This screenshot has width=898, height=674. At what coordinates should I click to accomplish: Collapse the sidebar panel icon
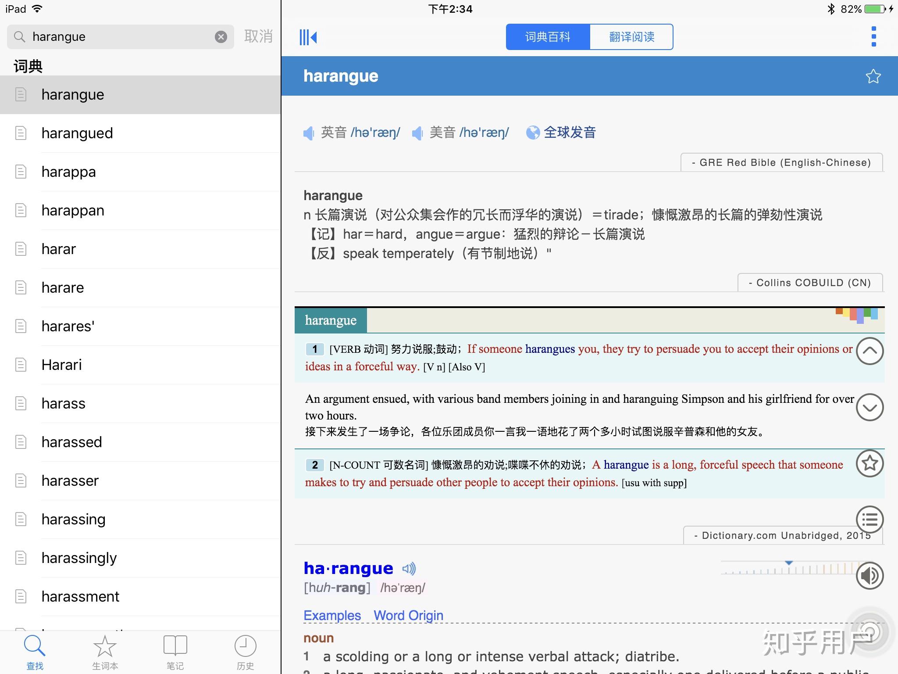pos(308,37)
